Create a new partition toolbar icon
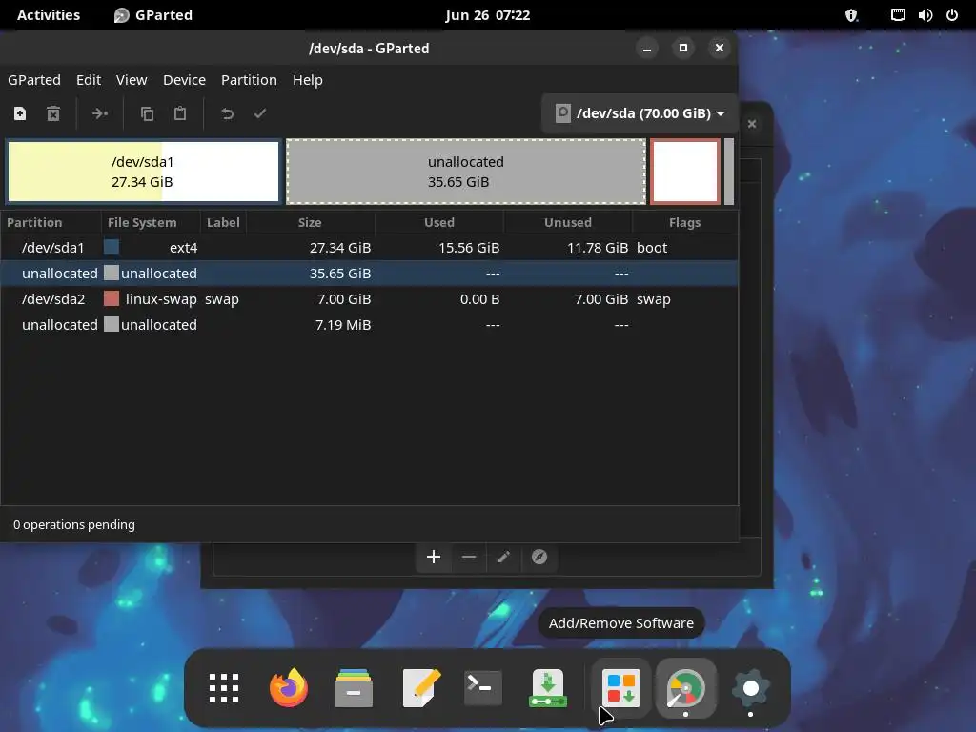Viewport: 976px width, 732px height. tap(20, 113)
